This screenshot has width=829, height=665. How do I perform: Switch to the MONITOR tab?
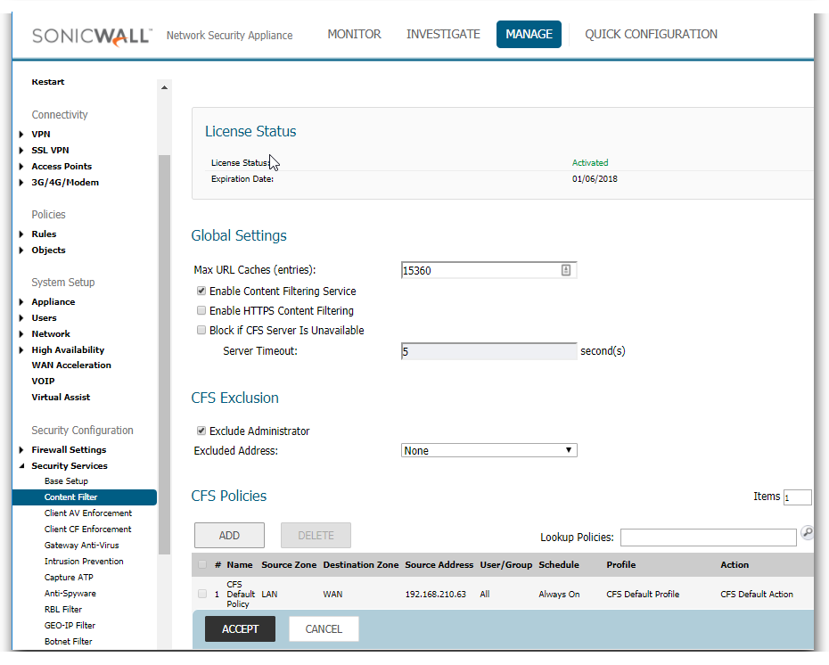pos(354,35)
